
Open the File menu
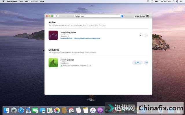point(21,1)
